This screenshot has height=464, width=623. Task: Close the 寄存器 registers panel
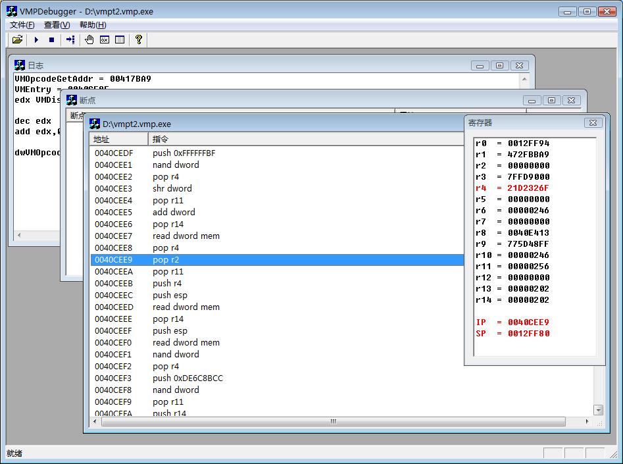[593, 123]
